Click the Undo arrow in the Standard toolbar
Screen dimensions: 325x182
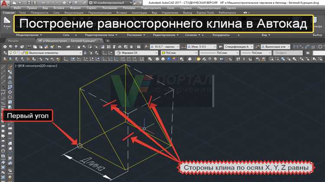pyautogui.click(x=60, y=47)
